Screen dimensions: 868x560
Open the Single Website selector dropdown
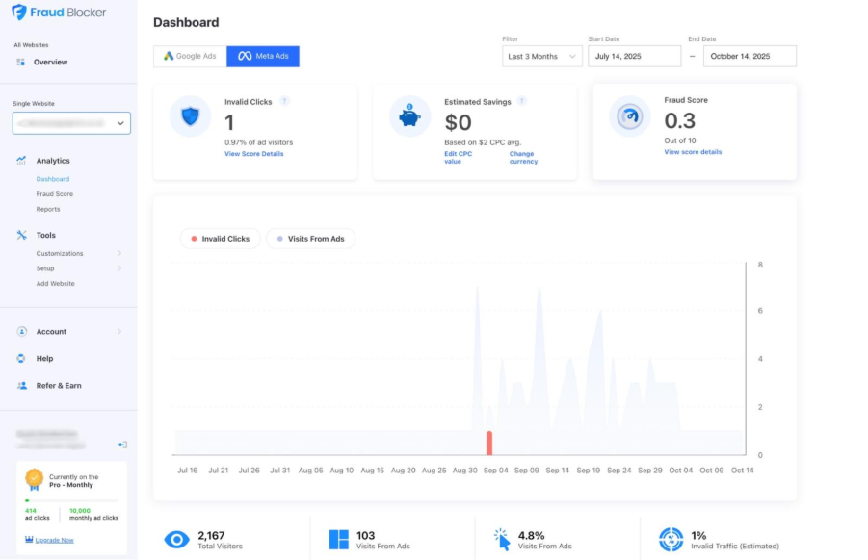point(71,122)
